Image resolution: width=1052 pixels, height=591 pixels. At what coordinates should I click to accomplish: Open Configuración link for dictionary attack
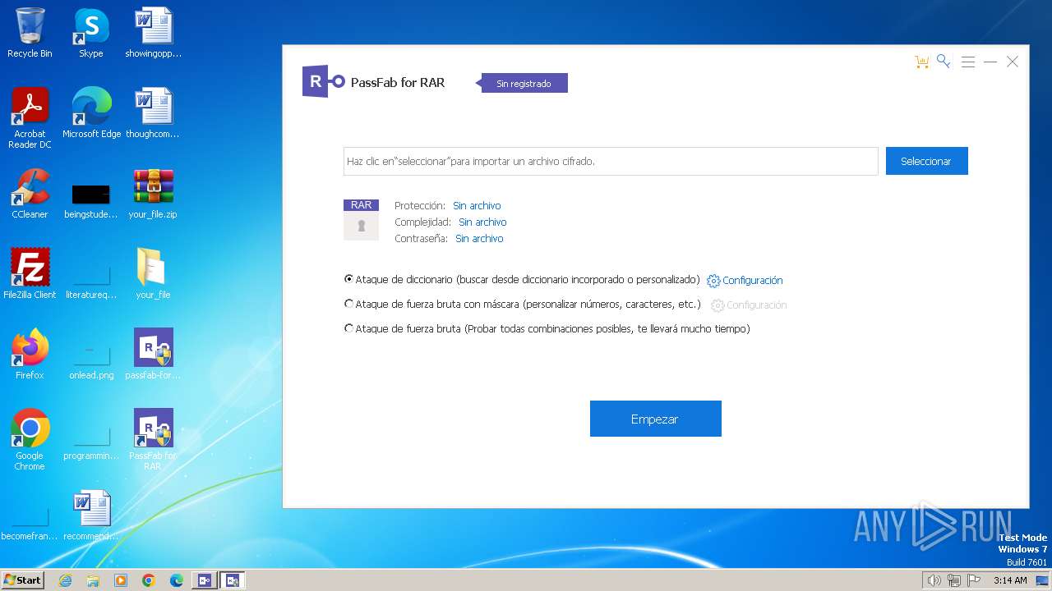tap(753, 281)
